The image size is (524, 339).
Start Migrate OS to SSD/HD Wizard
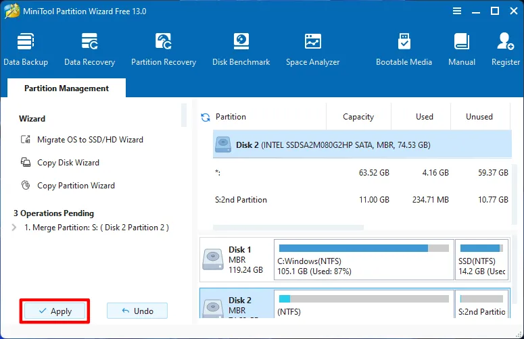point(90,140)
